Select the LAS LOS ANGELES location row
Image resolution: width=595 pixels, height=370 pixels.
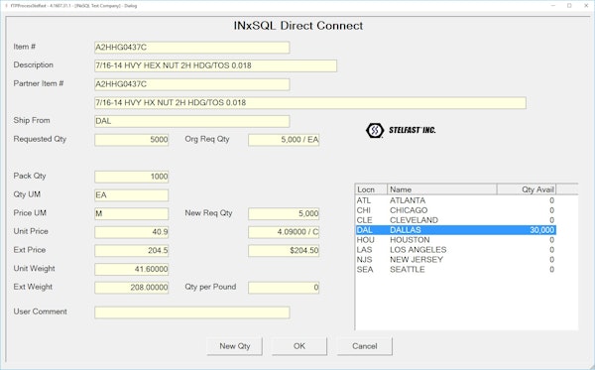pos(455,250)
